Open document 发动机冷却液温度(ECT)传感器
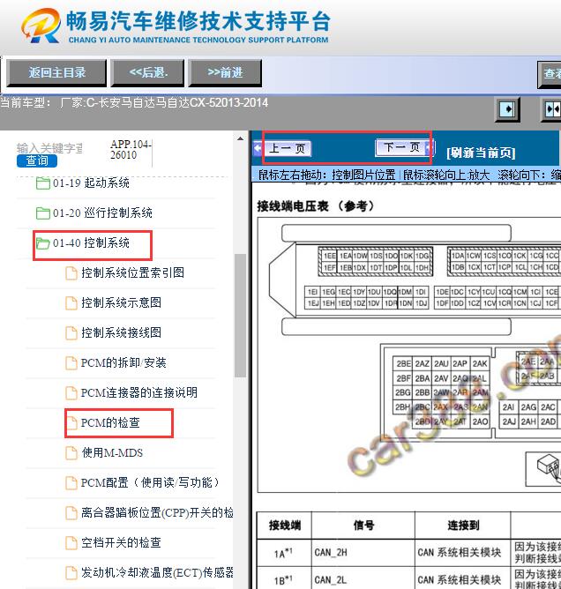The image size is (561, 589). (x=157, y=573)
